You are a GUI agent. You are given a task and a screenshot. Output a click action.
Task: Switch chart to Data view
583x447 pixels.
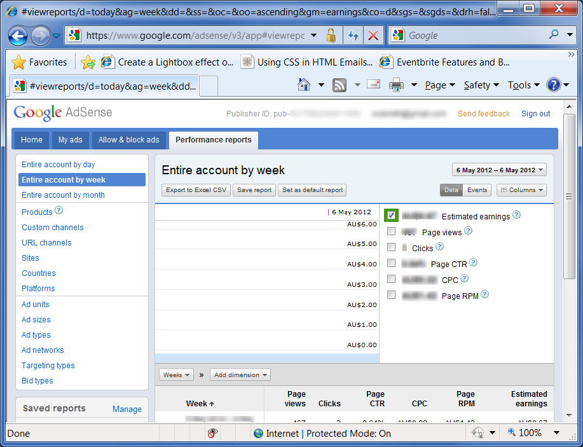pyautogui.click(x=451, y=190)
